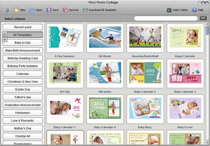Focus the template search input field

[166, 18]
